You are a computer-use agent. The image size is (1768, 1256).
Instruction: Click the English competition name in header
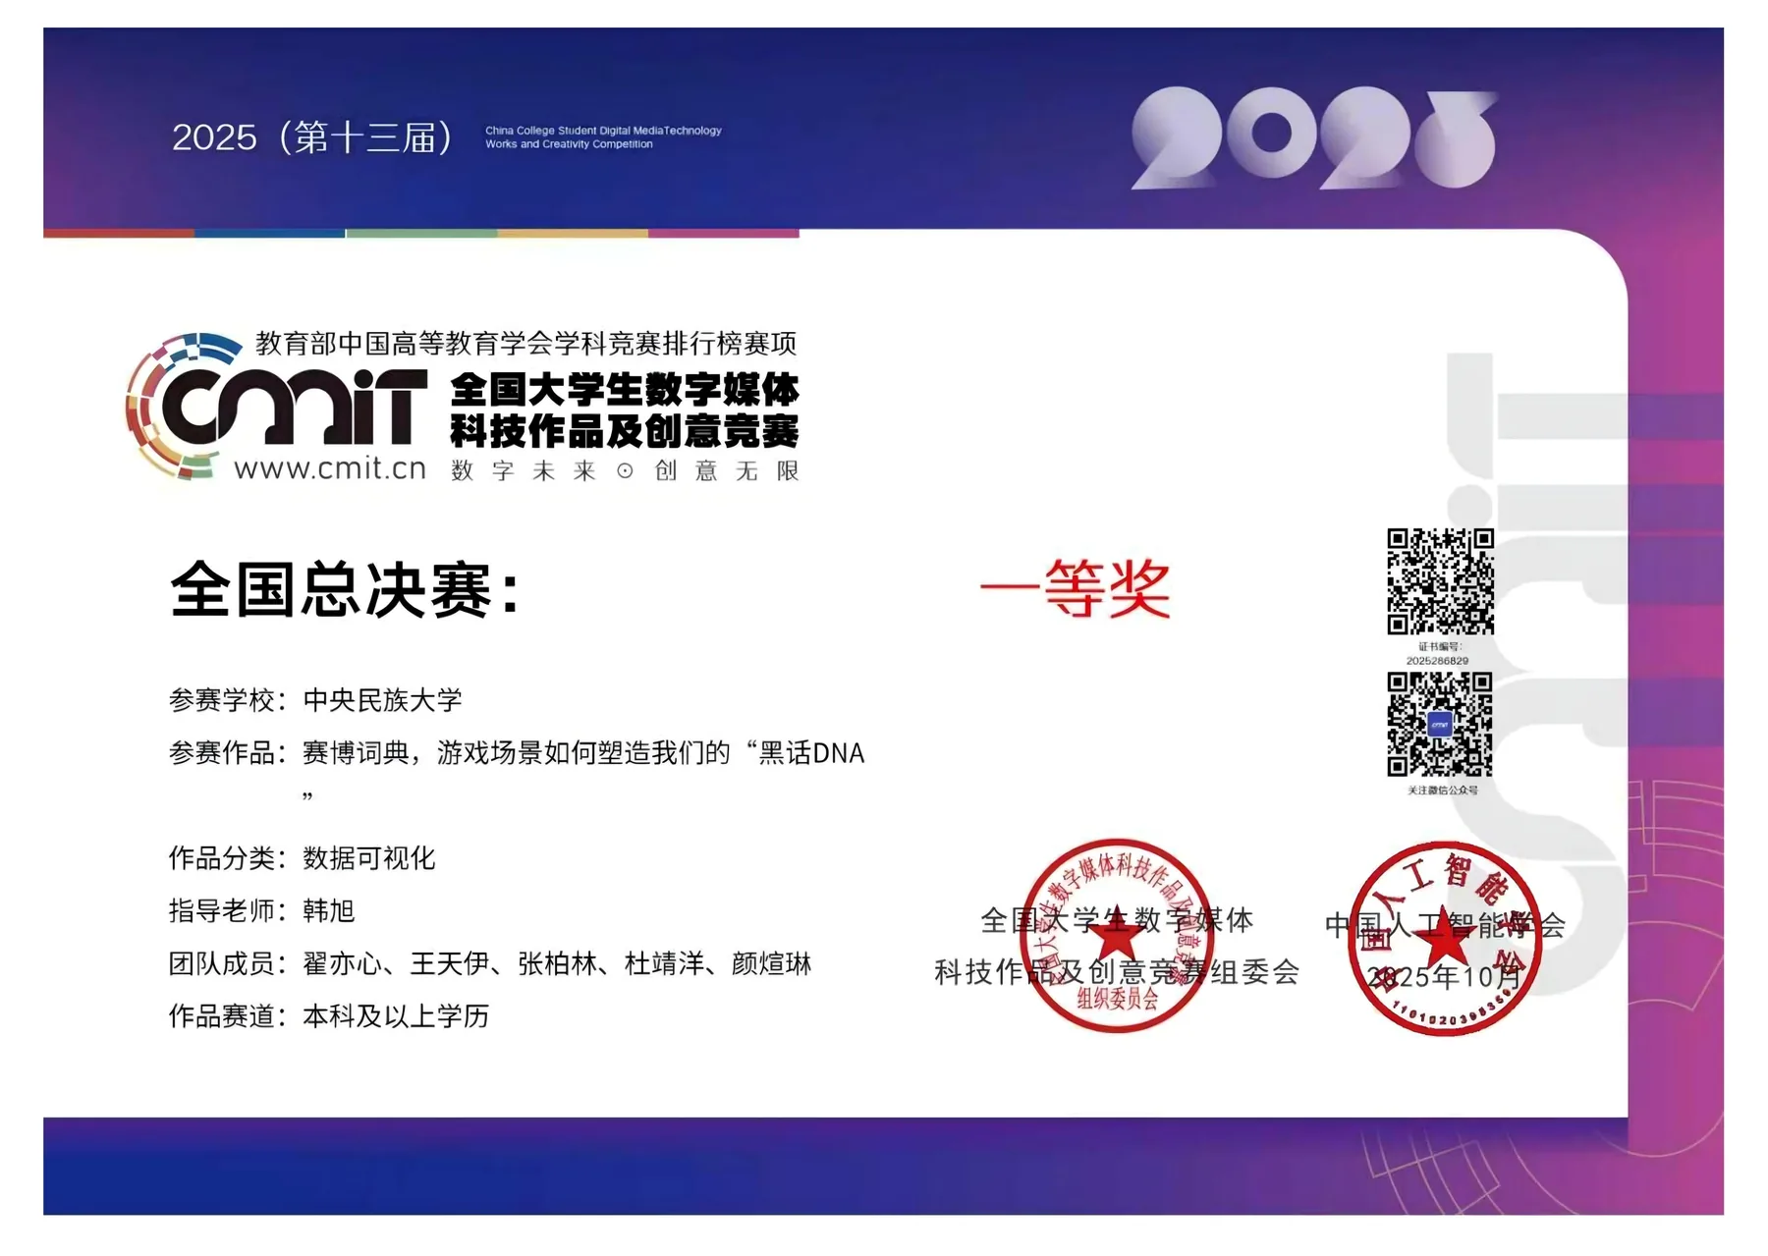(x=603, y=137)
